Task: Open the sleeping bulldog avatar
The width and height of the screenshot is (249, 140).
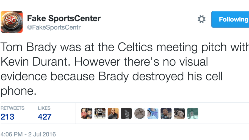Action: point(179,113)
